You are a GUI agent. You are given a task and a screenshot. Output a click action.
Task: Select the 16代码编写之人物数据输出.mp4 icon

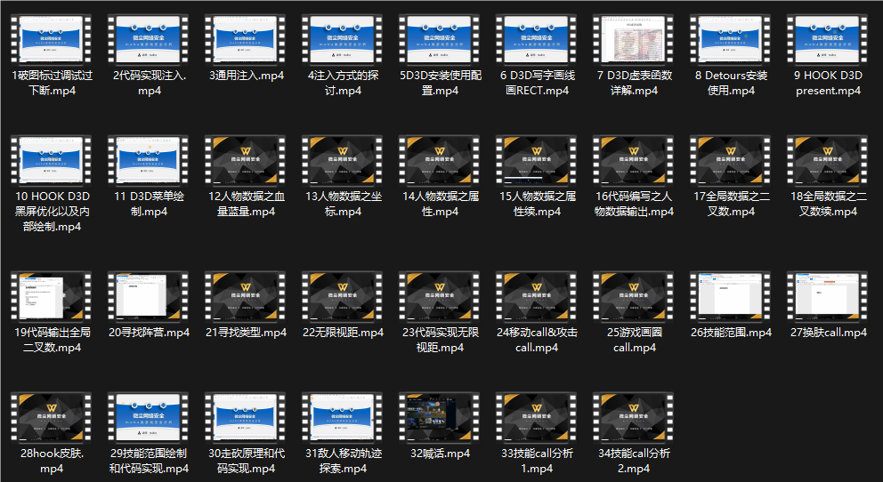tap(634, 160)
